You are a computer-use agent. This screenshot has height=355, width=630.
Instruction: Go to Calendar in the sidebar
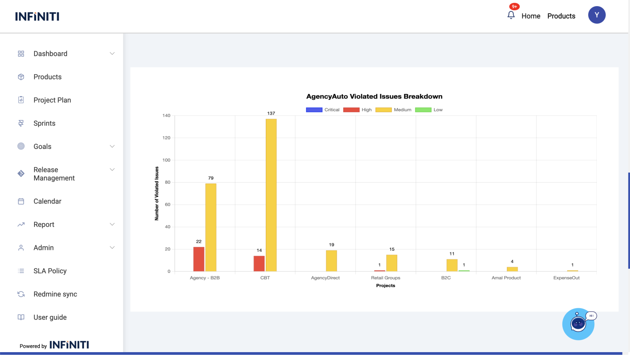(x=47, y=201)
